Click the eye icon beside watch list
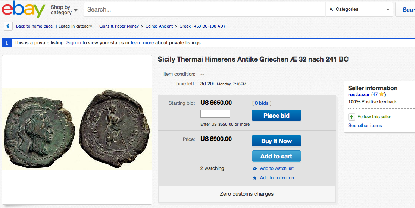The height and width of the screenshot is (208, 415). [255, 168]
